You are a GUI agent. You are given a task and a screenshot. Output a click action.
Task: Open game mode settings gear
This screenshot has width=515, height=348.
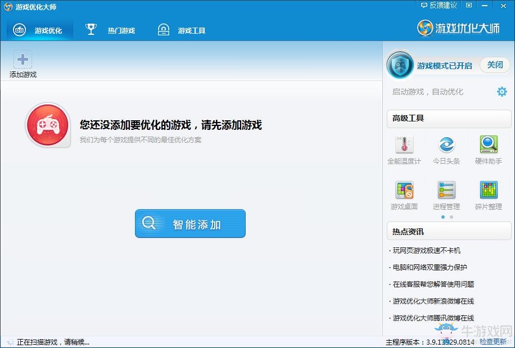point(502,92)
